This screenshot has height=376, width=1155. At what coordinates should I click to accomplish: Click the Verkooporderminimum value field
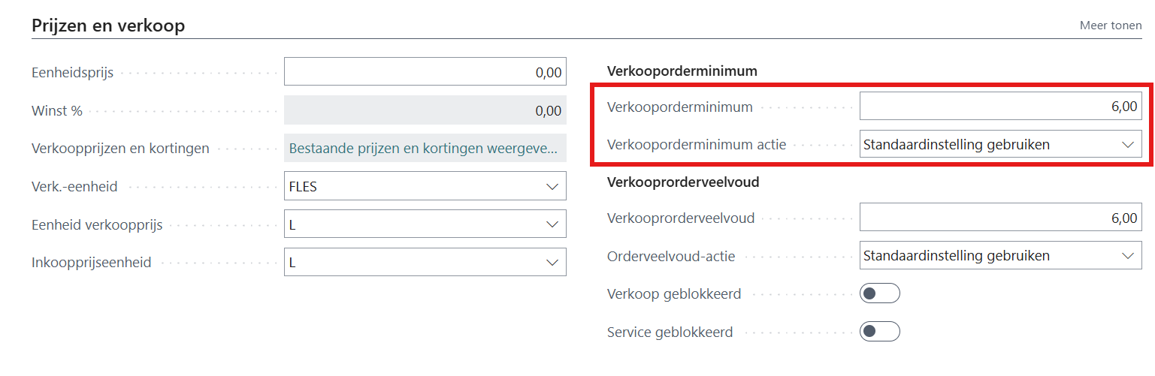coord(999,107)
